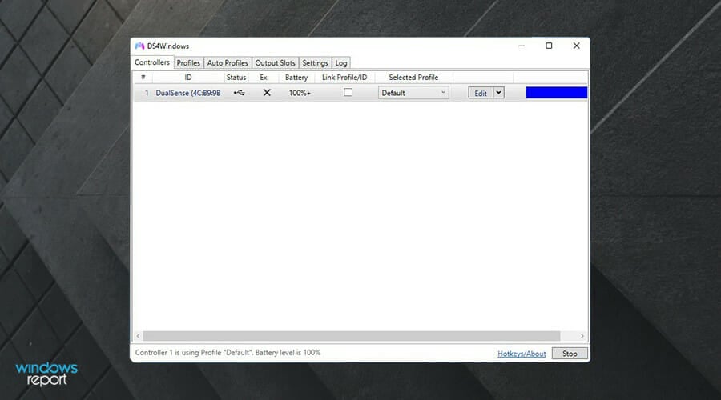Click the scrollbar left arrow
The height and width of the screenshot is (400, 721).
pyautogui.click(x=138, y=336)
